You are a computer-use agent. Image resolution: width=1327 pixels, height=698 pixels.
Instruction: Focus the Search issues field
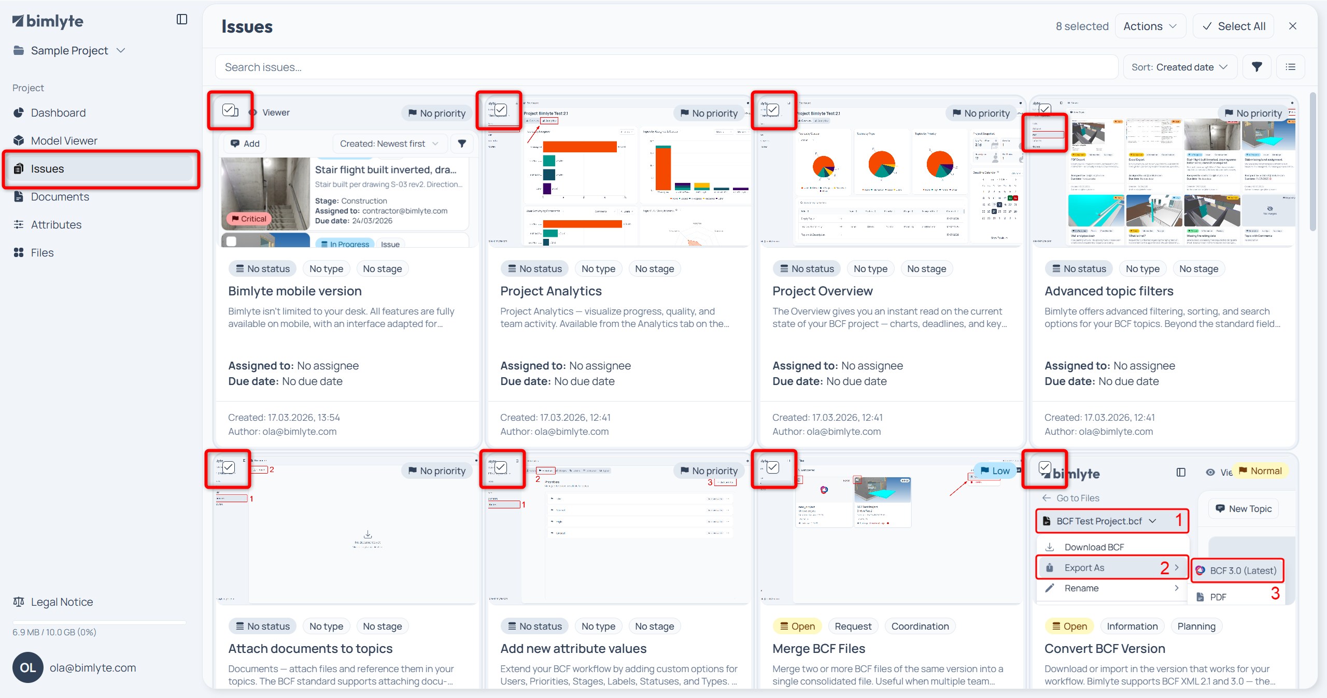point(666,67)
